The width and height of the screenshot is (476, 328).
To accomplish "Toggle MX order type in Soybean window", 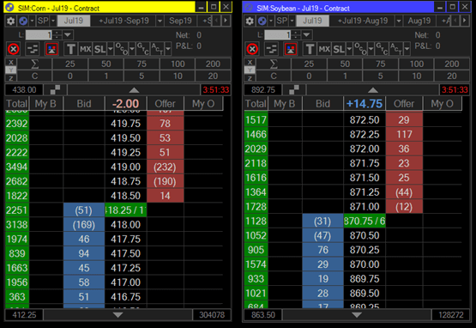I will 324,49.
